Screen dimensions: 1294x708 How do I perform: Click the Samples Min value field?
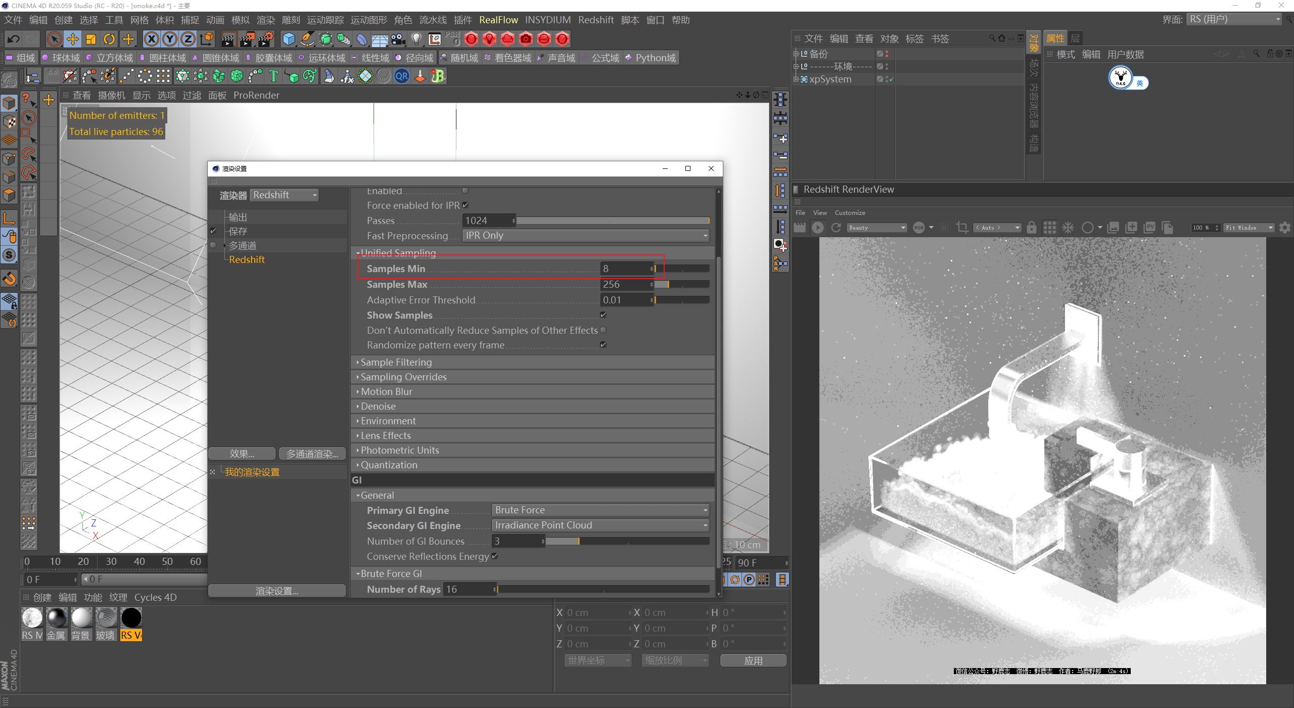pos(627,269)
